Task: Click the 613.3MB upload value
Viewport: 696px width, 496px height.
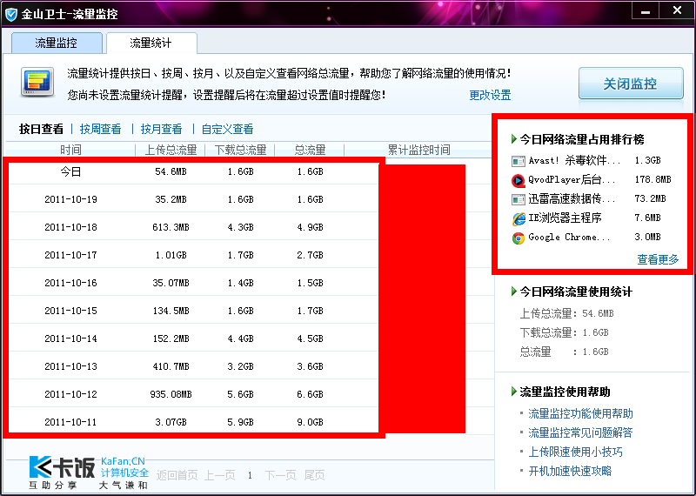Action: tap(171, 227)
